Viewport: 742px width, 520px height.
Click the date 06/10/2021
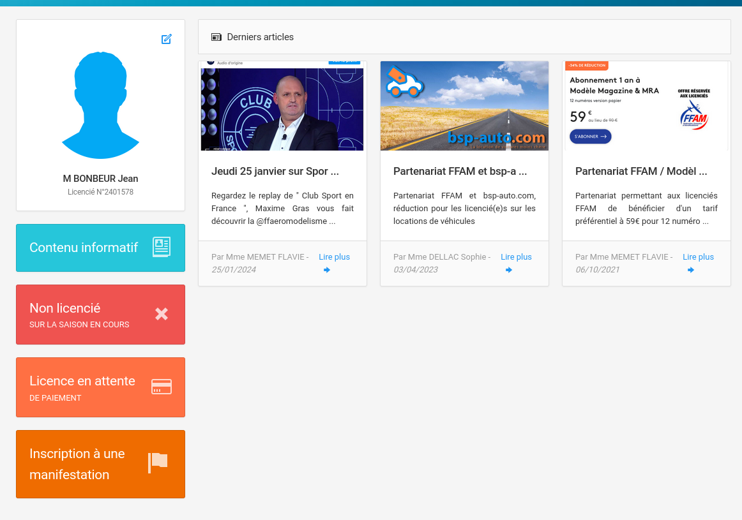[x=598, y=269]
